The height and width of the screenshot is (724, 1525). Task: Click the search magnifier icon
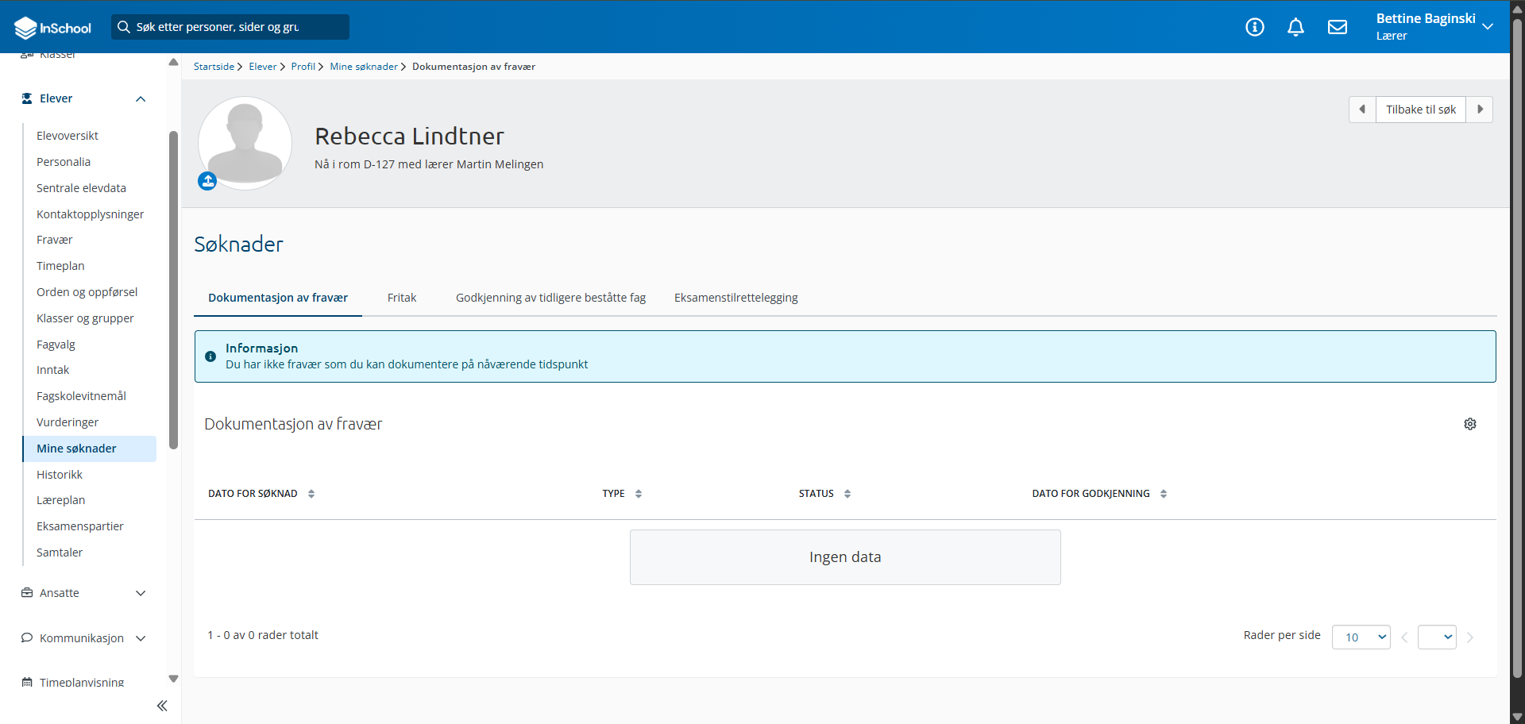[x=124, y=27]
